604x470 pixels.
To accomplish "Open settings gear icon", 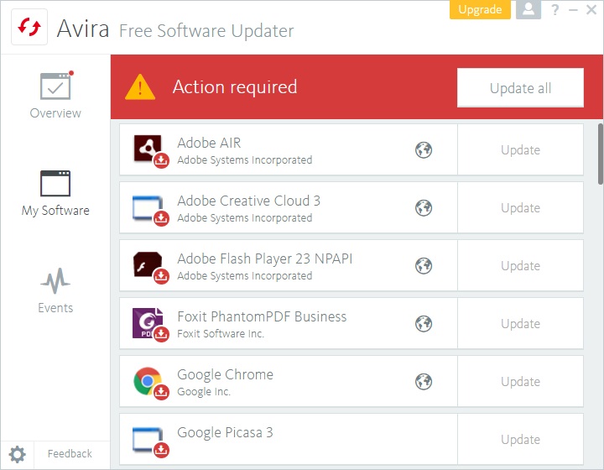I will point(18,455).
